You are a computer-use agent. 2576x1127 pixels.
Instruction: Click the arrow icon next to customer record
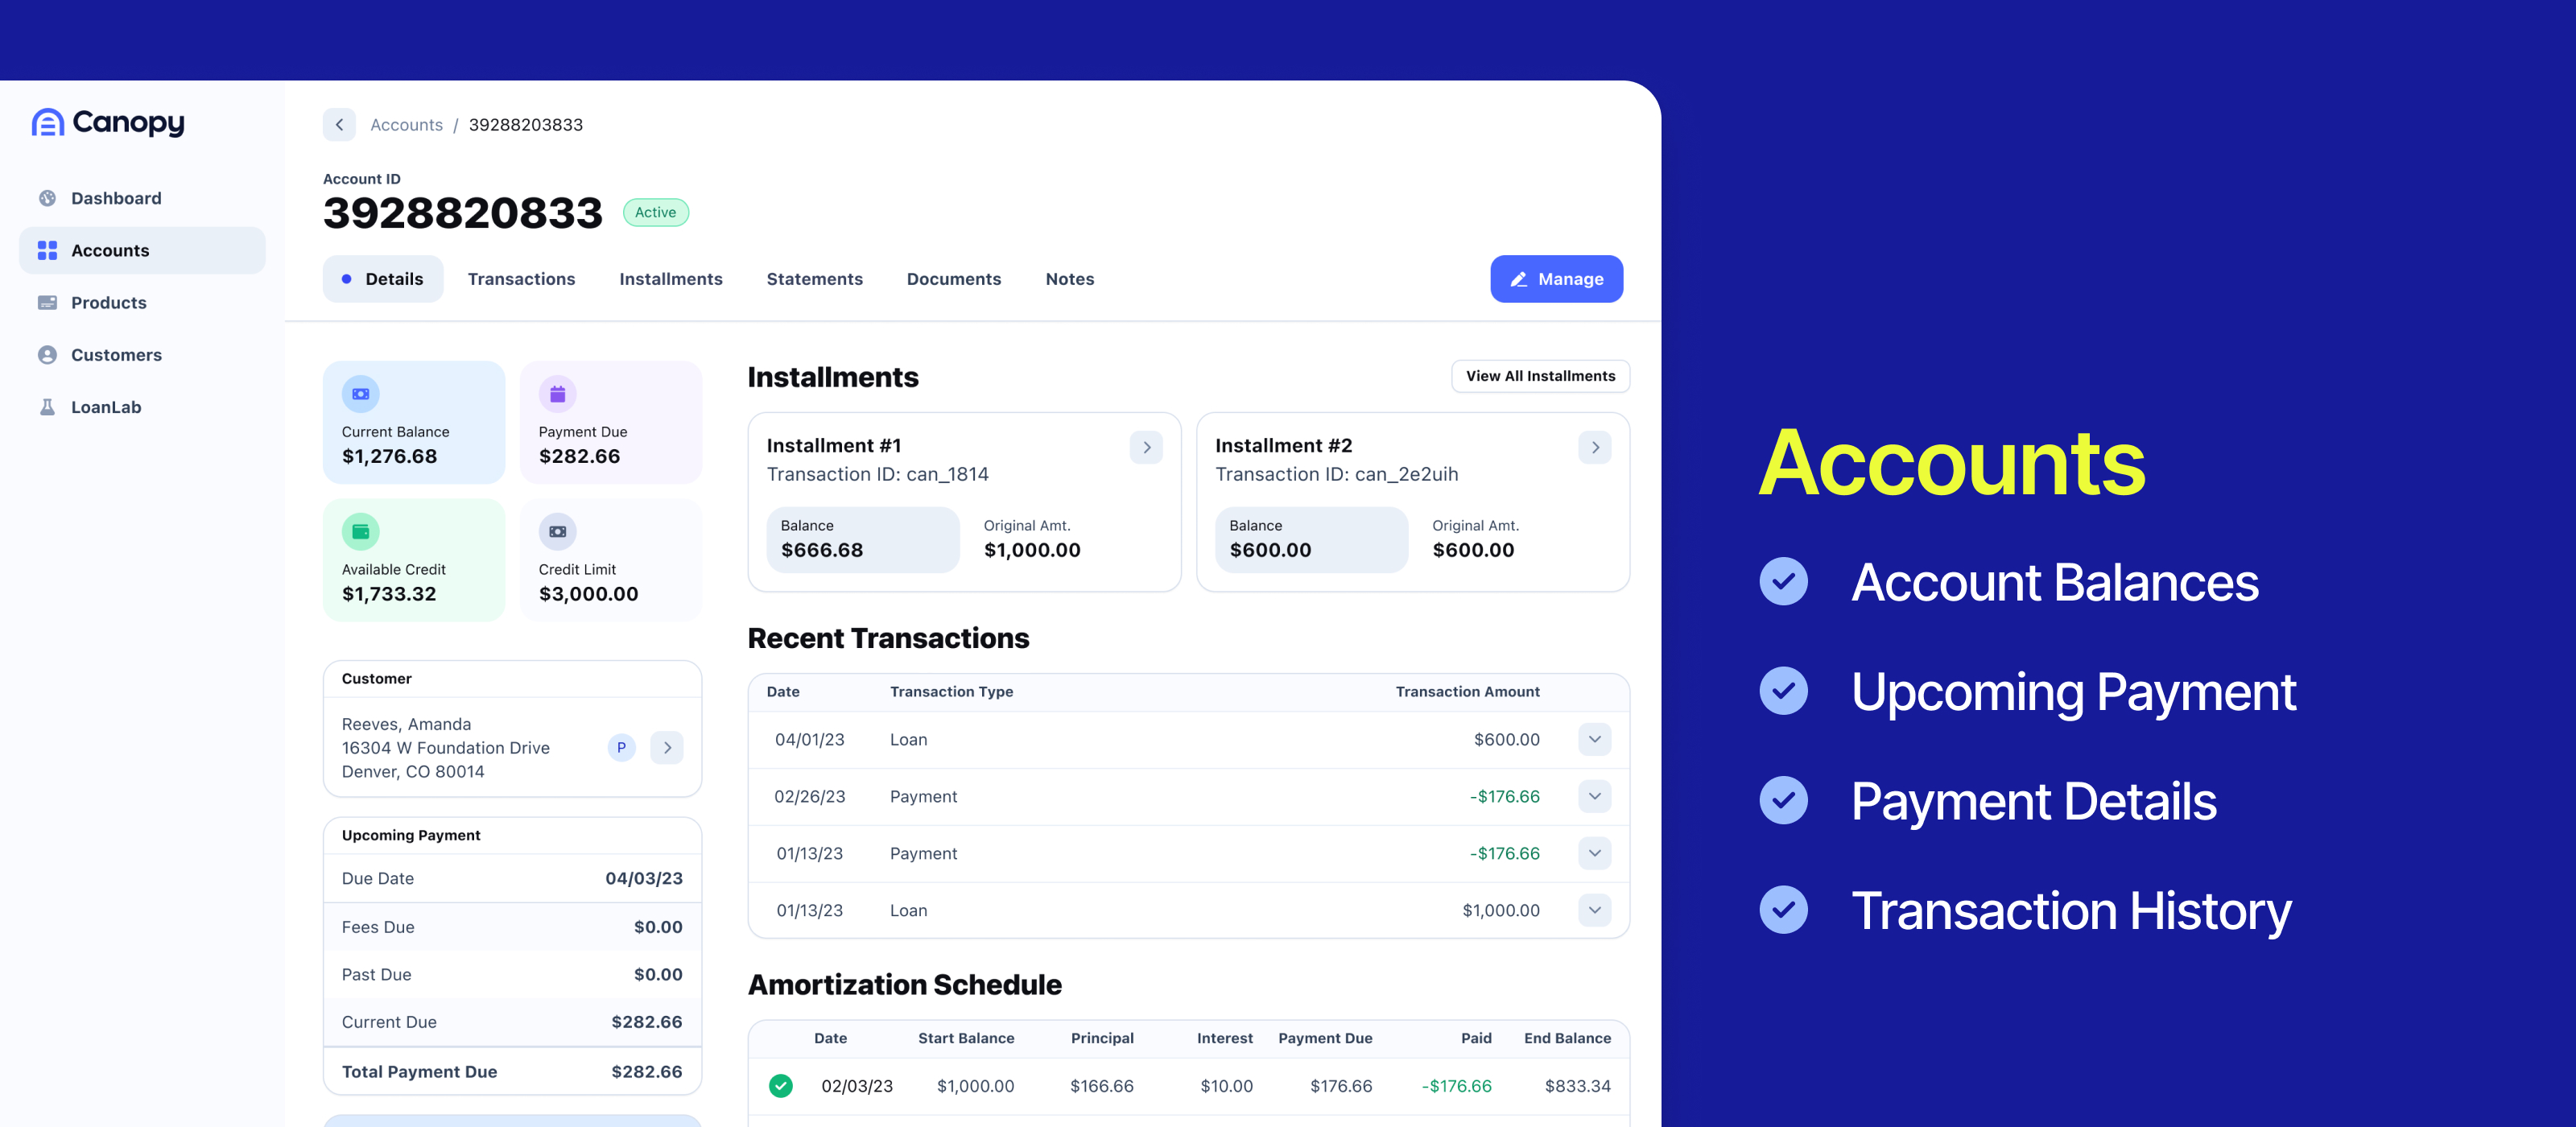(669, 748)
